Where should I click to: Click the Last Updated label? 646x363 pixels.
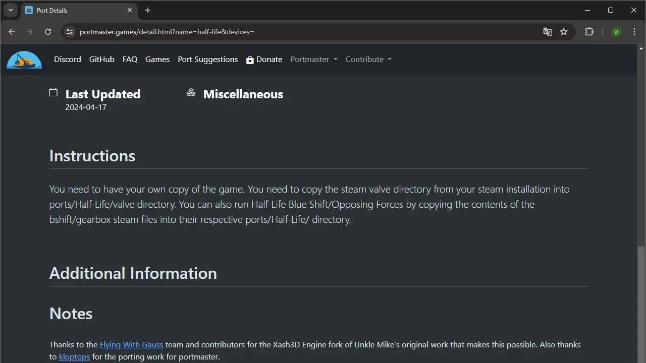[x=103, y=94]
